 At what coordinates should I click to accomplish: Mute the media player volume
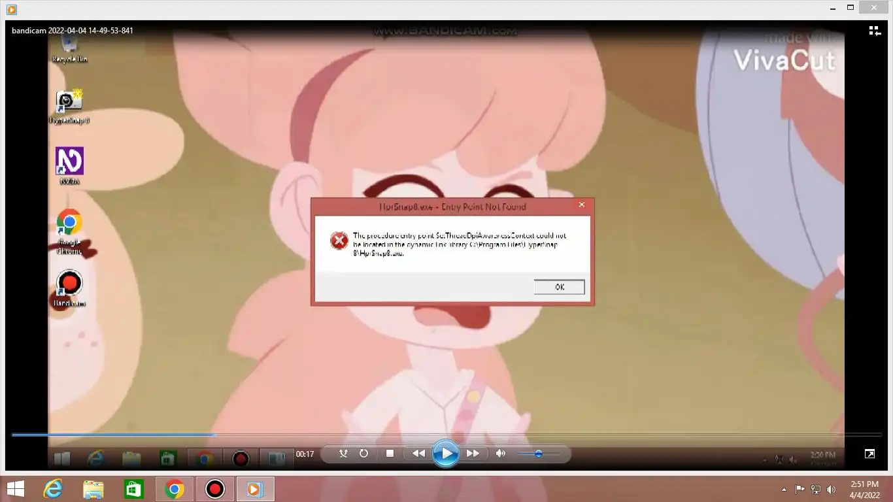(x=500, y=453)
